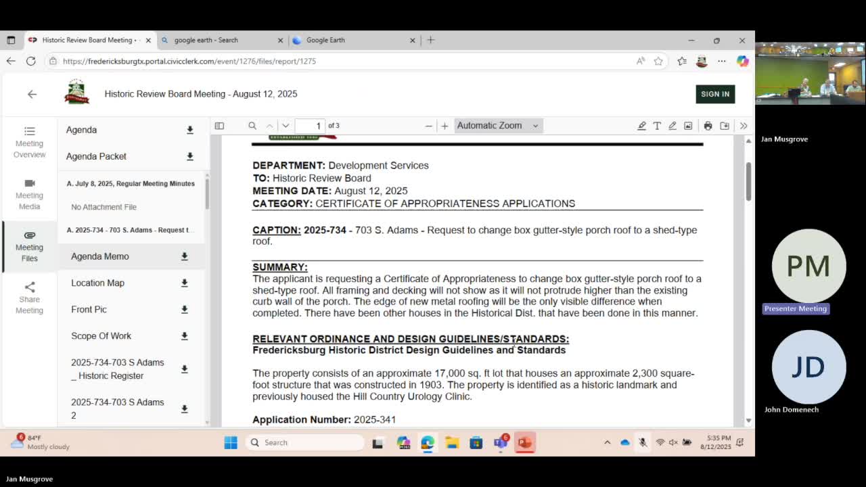Screen dimensions: 866x487
Task: Select the draw pen tool
Action: click(x=673, y=126)
